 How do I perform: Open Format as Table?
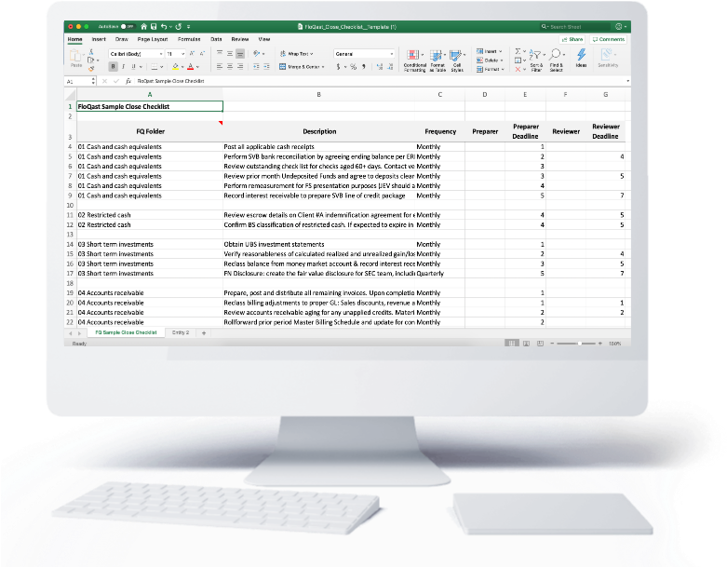click(438, 61)
